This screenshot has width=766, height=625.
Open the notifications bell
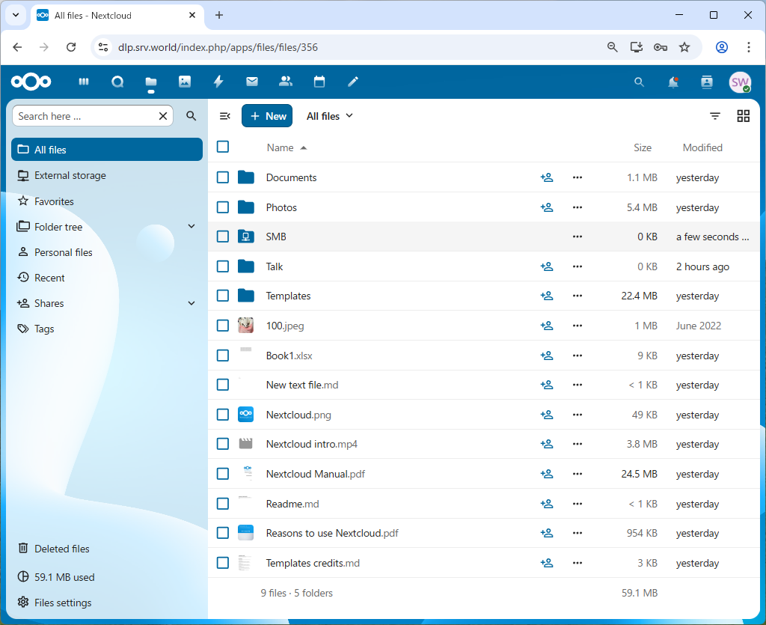[x=673, y=82]
